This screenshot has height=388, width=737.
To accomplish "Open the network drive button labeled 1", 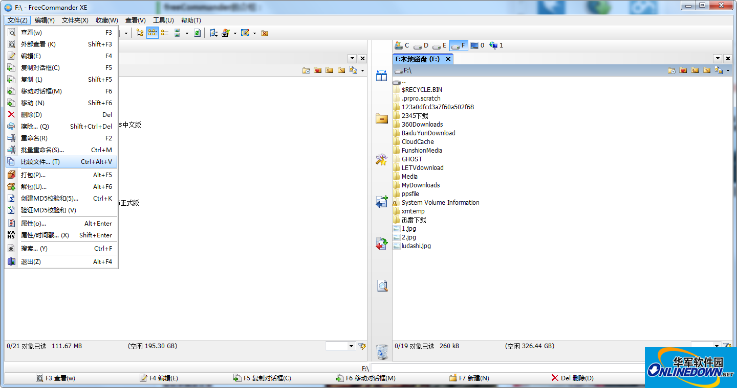I will click(x=496, y=45).
